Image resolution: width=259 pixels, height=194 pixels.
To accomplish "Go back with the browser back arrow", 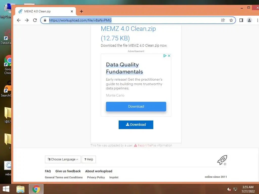I will 19,20.
